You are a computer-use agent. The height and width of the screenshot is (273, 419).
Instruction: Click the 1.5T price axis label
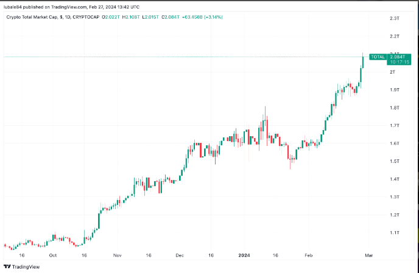tap(395, 161)
